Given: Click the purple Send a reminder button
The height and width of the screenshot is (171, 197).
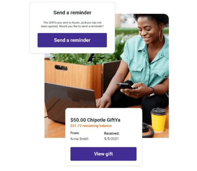Looking at the screenshot, I should (x=72, y=40).
